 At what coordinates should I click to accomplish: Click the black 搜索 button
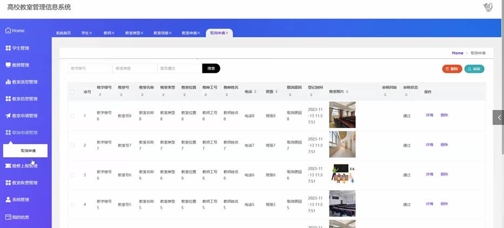211,69
